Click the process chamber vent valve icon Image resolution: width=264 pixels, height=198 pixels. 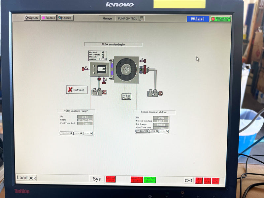(143, 60)
